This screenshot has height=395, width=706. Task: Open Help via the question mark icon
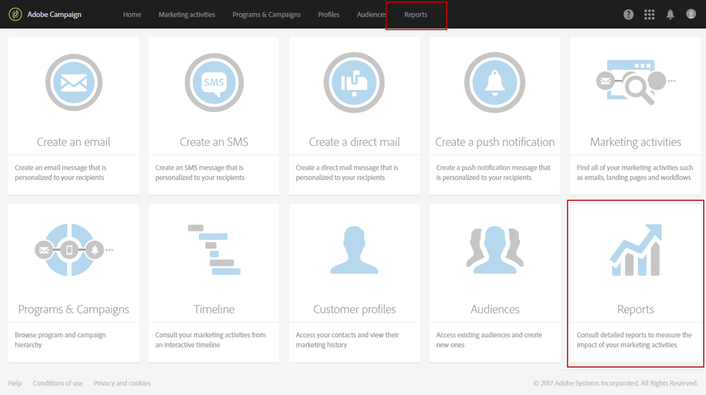point(628,14)
